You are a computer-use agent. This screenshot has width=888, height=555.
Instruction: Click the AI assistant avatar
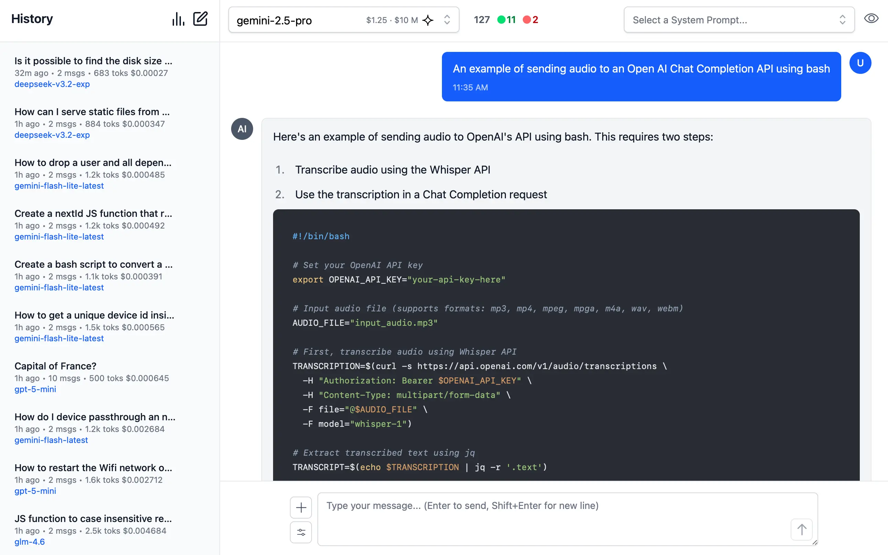point(242,129)
